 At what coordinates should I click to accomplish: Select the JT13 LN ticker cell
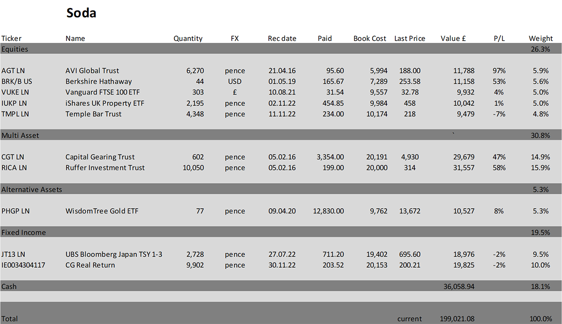13,254
